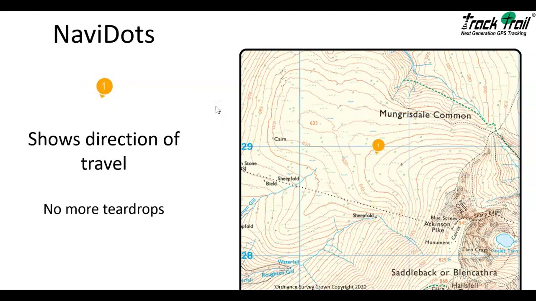The width and height of the screenshot is (536, 301).
Task: Click the Hallsfell label
Action: click(465, 286)
